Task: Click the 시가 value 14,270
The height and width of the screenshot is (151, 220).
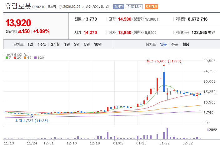Action: tap(90, 32)
